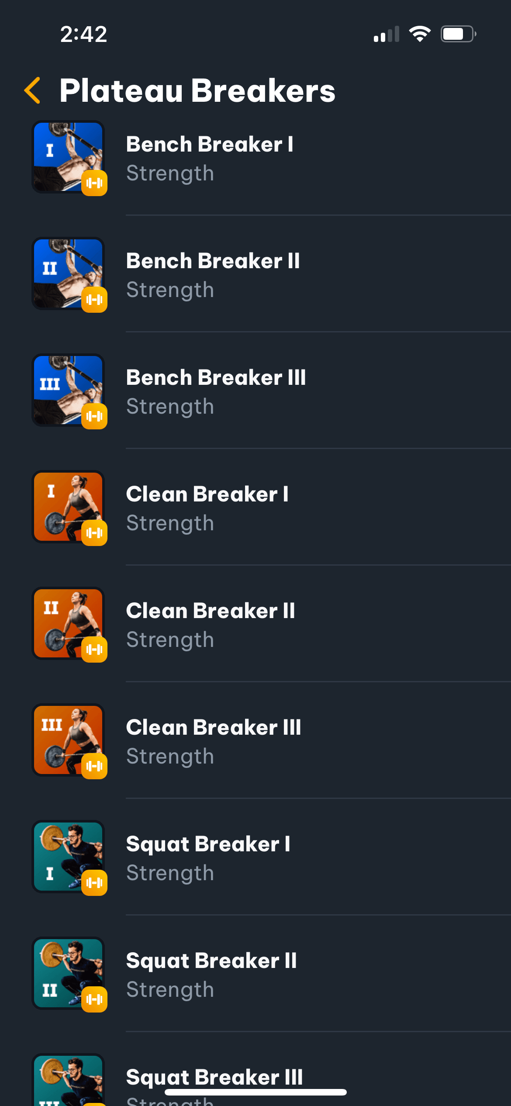Tap the Clean Breaker I thumbnail image
This screenshot has width=511, height=1106.
[x=68, y=506]
